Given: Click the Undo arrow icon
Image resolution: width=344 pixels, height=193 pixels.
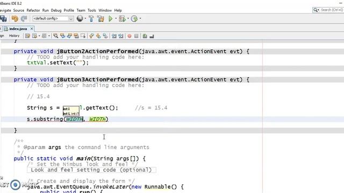Looking at the screenshot, I should (x=15, y=19).
